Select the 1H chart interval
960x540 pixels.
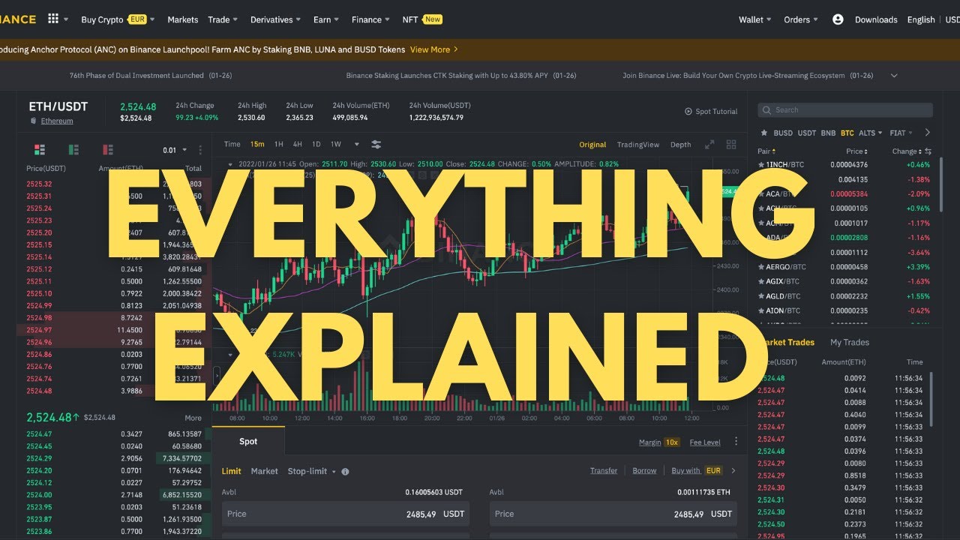pos(278,144)
